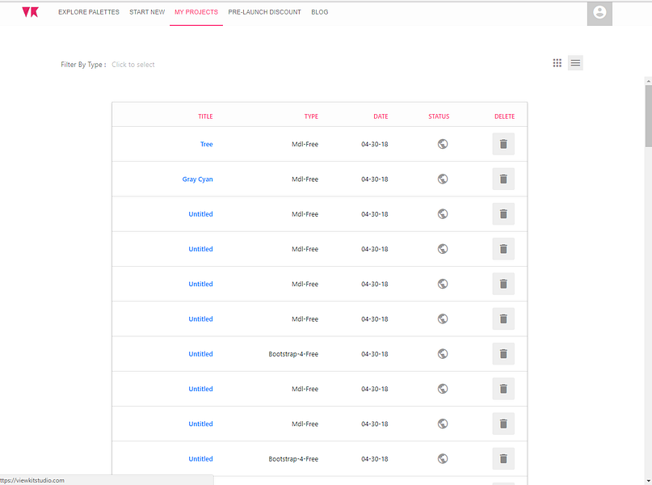Click the Filter By Type label
This screenshot has height=485, width=652.
(x=83, y=65)
